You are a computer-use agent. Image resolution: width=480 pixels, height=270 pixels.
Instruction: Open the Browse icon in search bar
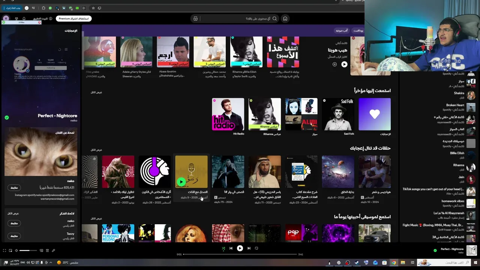tap(195, 18)
